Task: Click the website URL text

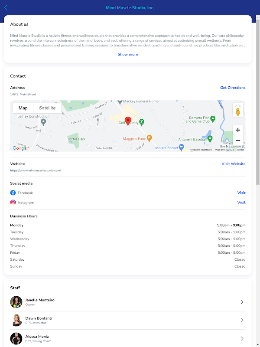Action: pyautogui.click(x=36, y=170)
